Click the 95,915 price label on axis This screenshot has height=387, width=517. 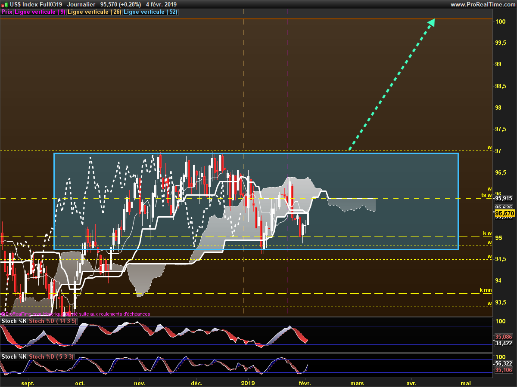504,199
